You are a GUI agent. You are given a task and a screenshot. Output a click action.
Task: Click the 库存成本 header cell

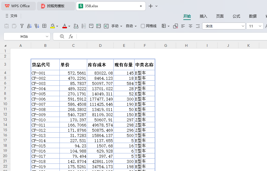(x=100, y=64)
